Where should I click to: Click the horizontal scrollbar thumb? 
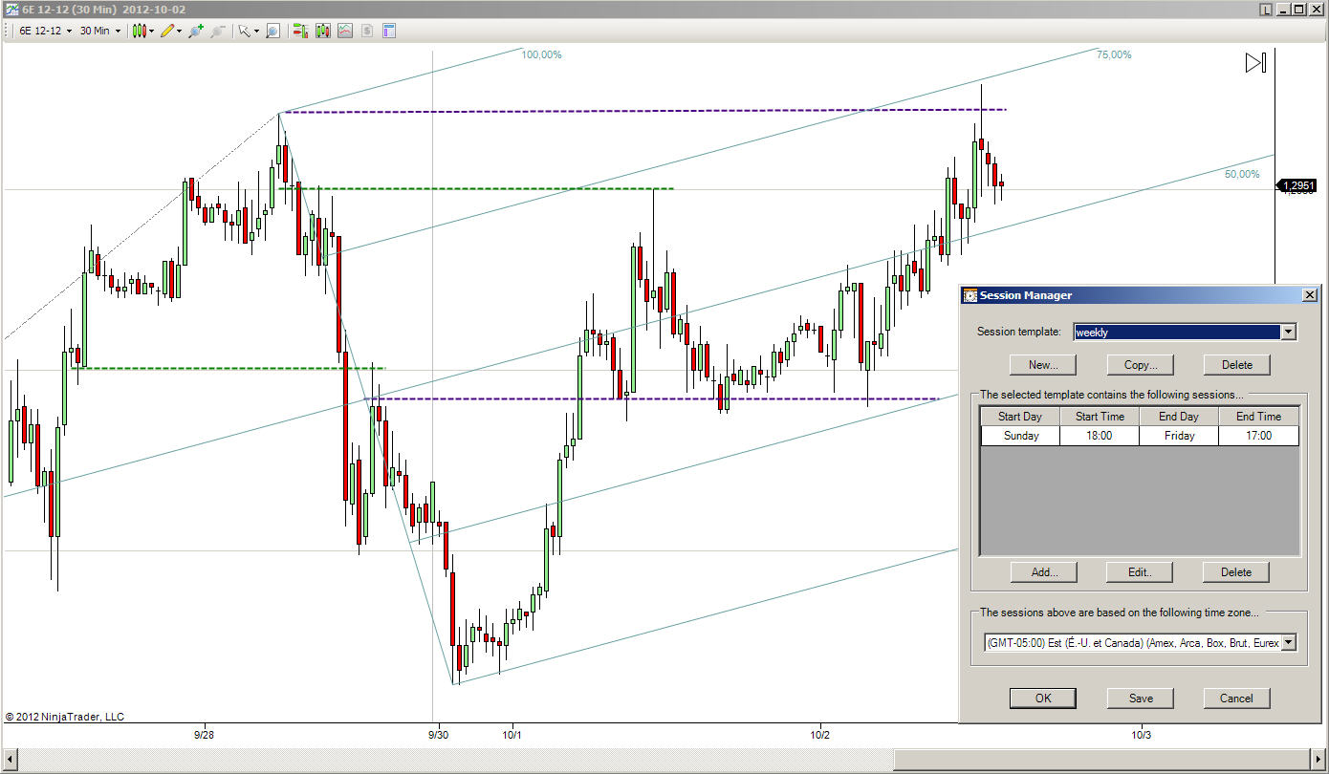pos(1101,761)
